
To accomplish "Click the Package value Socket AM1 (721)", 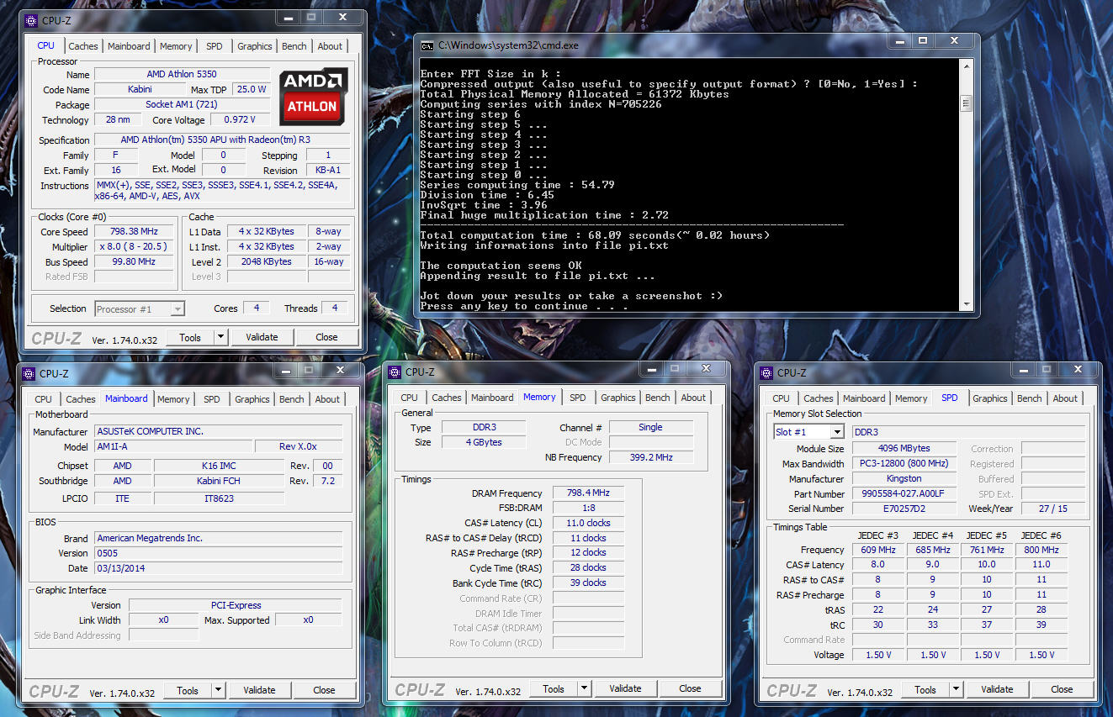I will (182, 105).
